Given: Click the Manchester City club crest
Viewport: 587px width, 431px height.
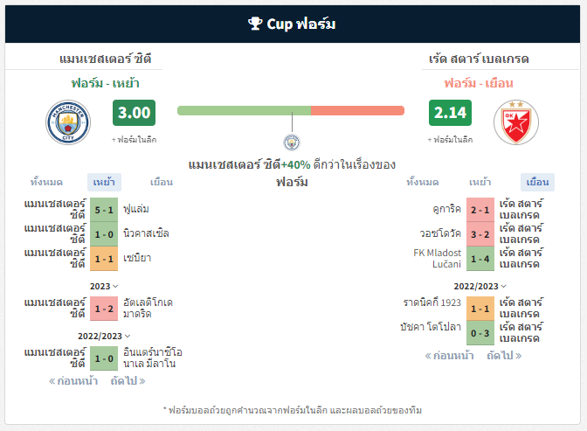Looking at the screenshot, I should 68,122.
